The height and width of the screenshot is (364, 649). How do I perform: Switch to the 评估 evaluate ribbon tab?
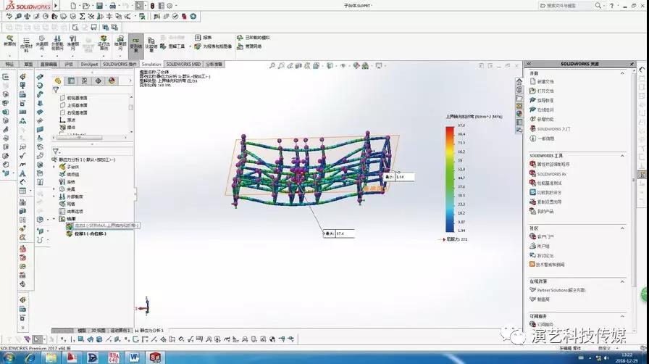tap(69, 65)
